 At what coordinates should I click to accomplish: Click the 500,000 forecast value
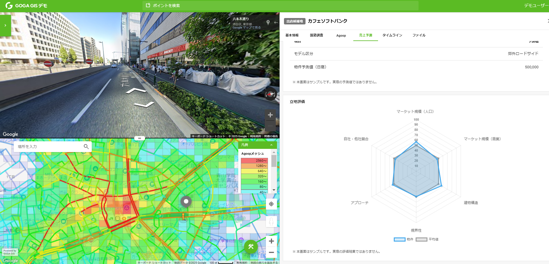(532, 67)
